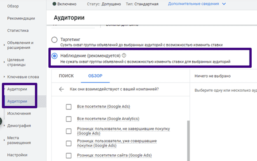The image size is (257, 161).
Task: Click the Ничего не выбрано text
Action: (213, 76)
